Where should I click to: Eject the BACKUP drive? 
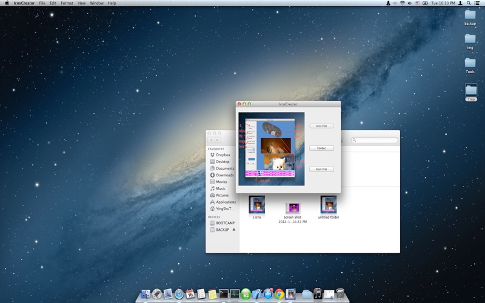pyautogui.click(x=234, y=230)
